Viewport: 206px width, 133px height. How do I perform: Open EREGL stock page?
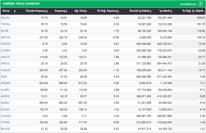point(5,63)
